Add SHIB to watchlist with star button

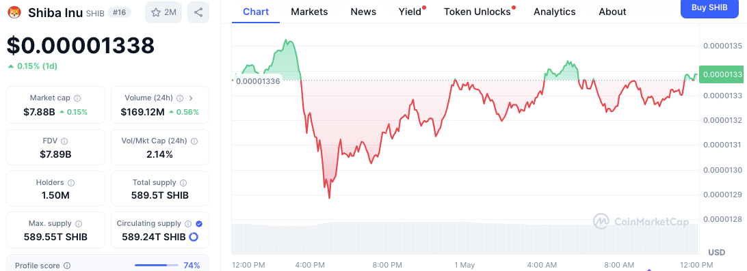(x=163, y=12)
